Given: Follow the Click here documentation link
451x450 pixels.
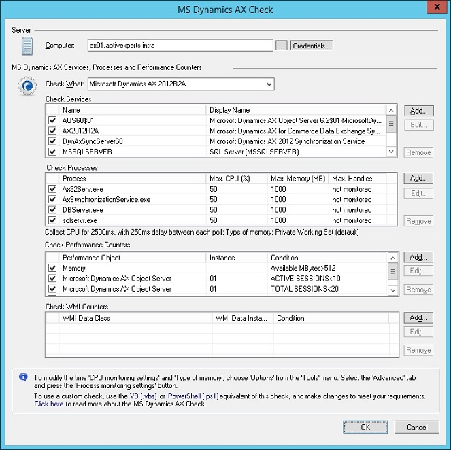Looking at the screenshot, I should pos(48,404).
